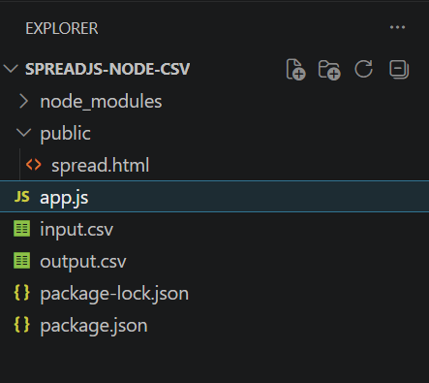Click the braces icon beside package-lock.json
This screenshot has width=429, height=383.
[22, 293]
